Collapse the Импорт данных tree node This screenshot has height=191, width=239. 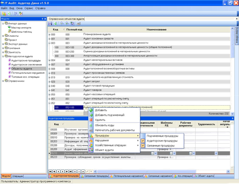[3, 23]
